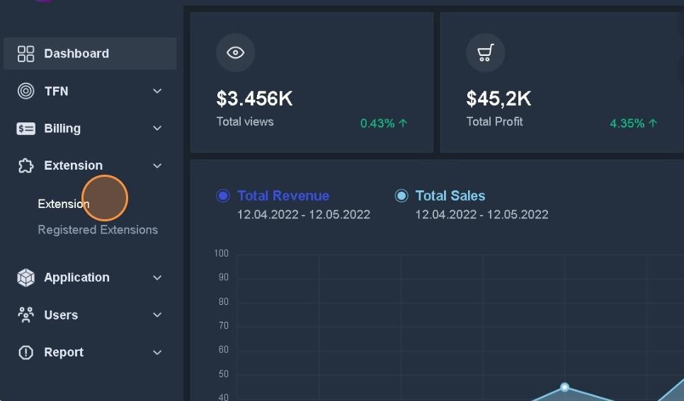The width and height of the screenshot is (684, 401).
Task: Click the Report exclamation icon
Action: [x=25, y=353]
